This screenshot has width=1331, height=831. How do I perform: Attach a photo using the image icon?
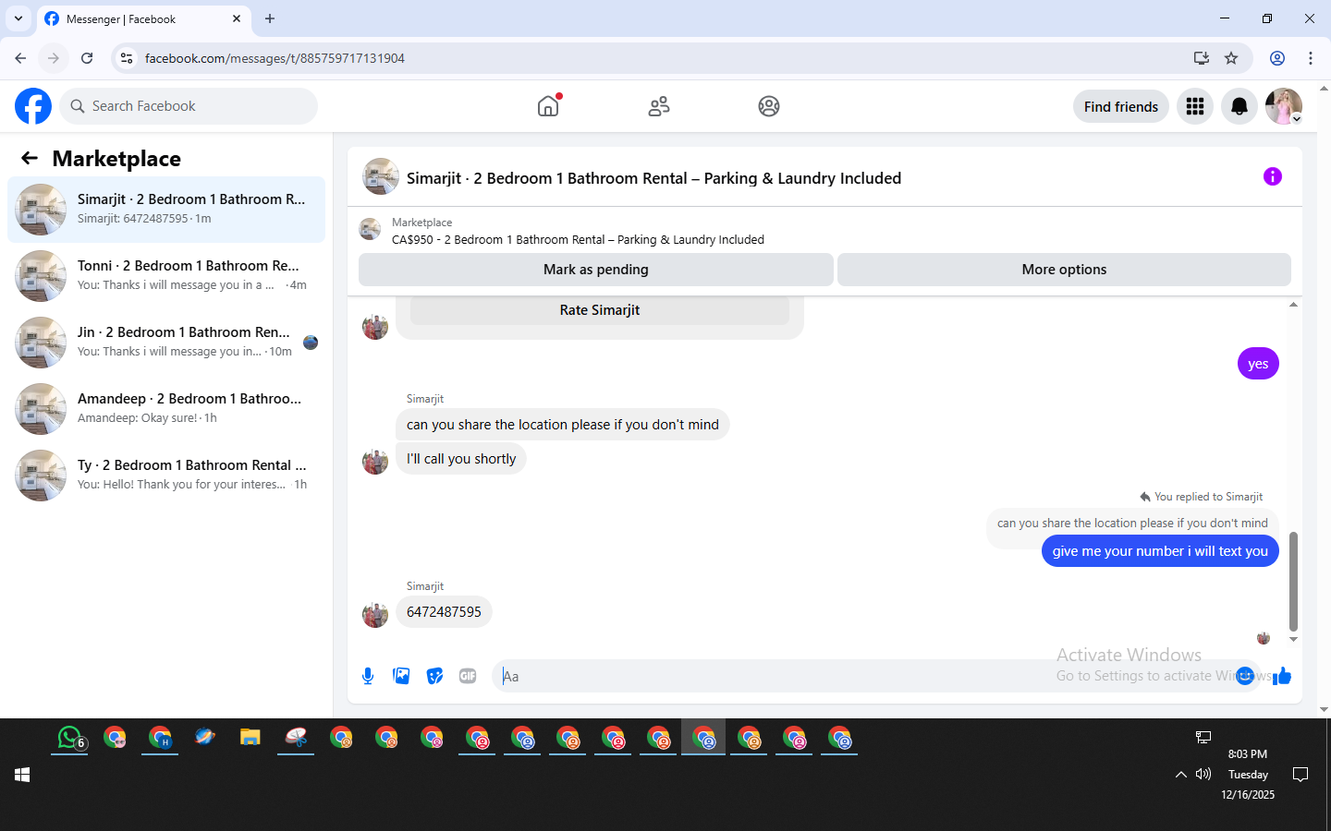click(401, 676)
